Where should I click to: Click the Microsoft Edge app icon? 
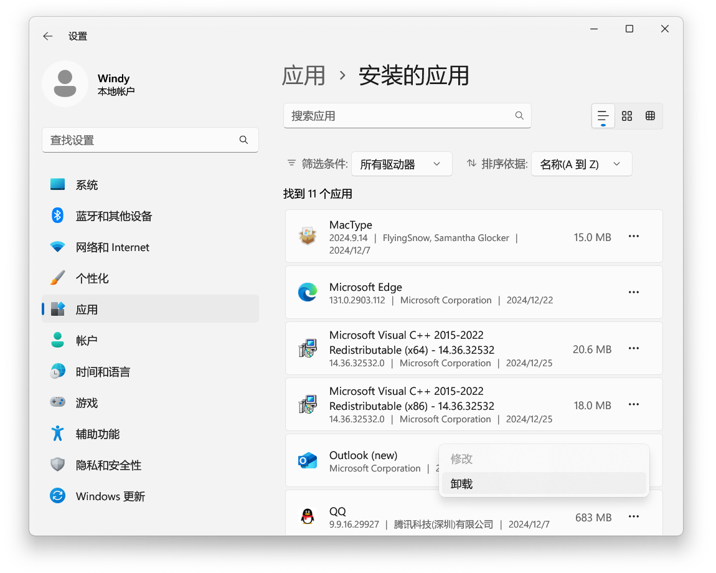click(x=307, y=291)
